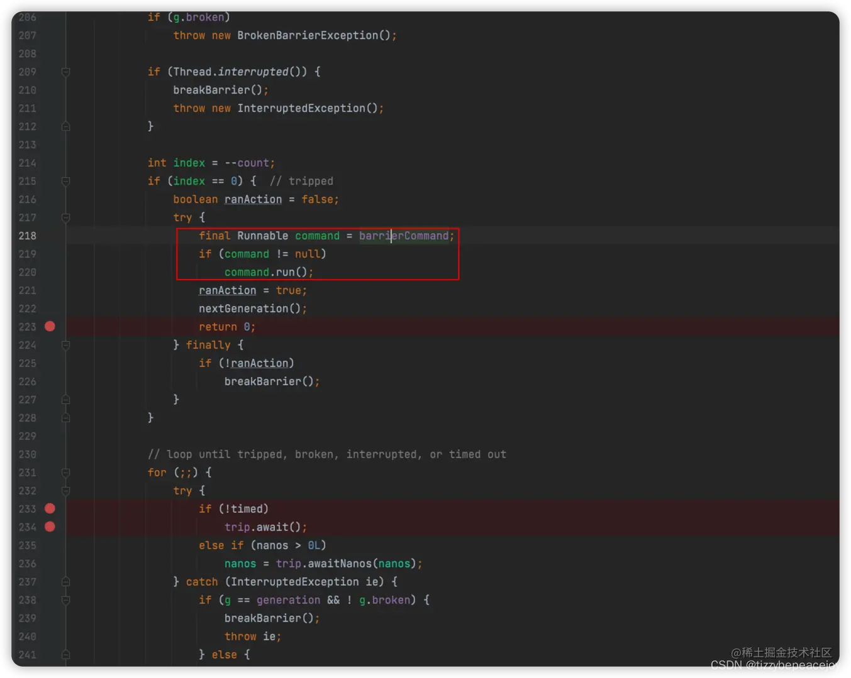Collapse the try block at line 232

tap(65, 491)
